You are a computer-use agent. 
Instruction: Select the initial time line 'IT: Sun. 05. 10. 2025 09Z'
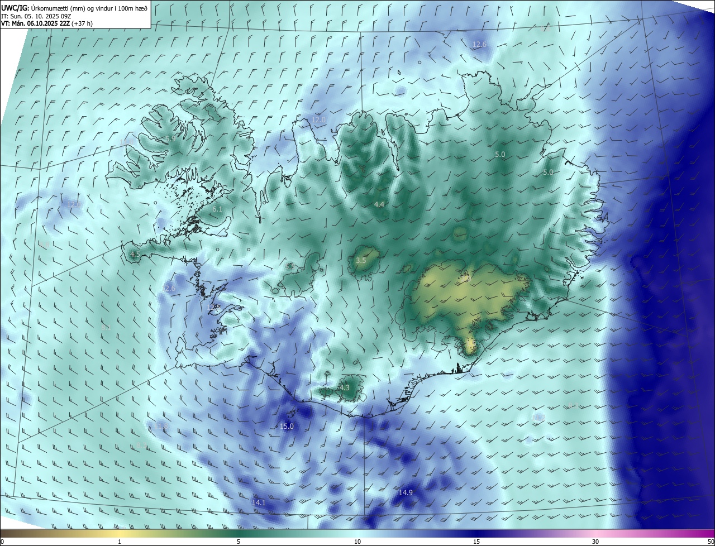tap(36, 16)
